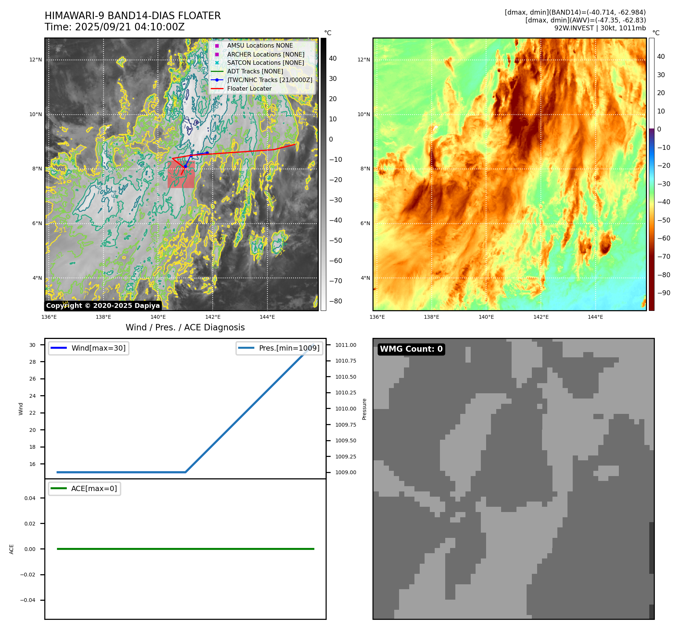Click the 142°E label under the grayscale map
The image size is (680, 633).
tap(213, 317)
